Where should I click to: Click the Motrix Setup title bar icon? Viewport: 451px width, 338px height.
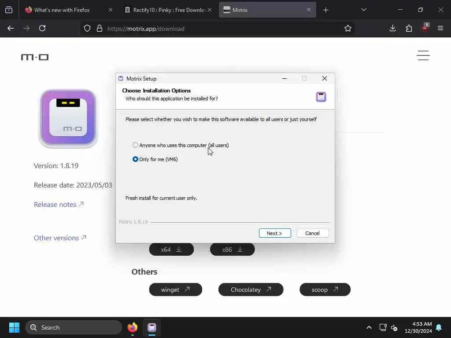click(x=121, y=78)
